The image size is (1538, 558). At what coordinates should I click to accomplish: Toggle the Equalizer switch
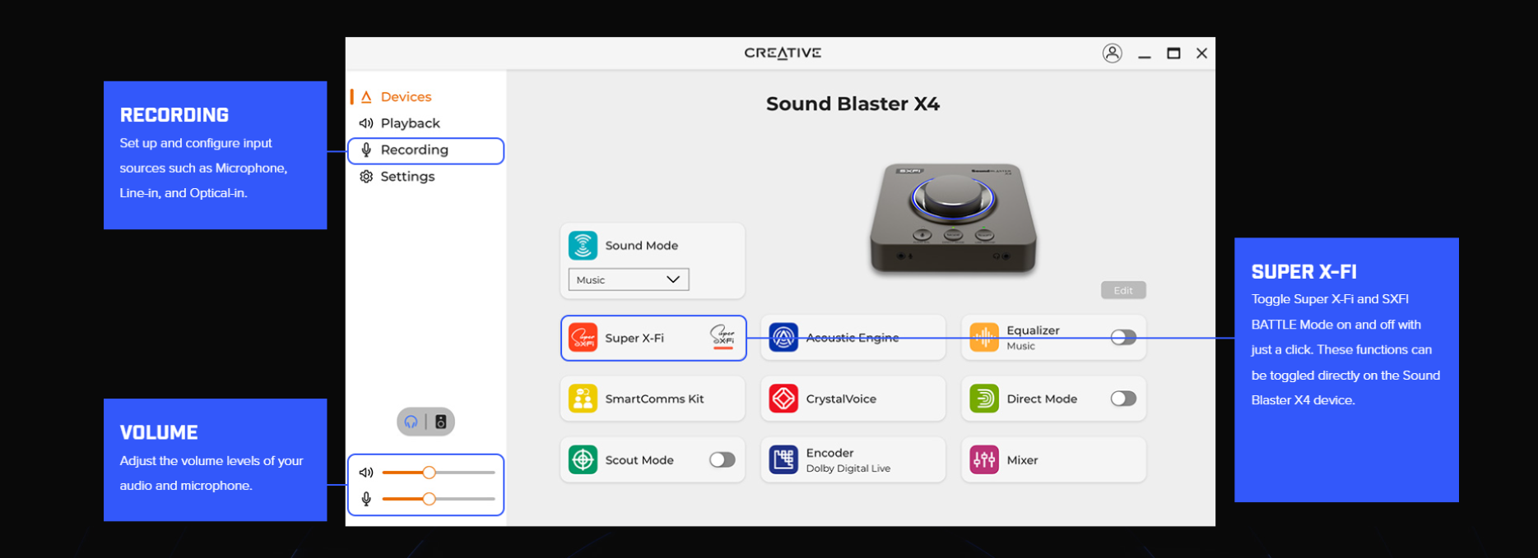[x=1122, y=338]
